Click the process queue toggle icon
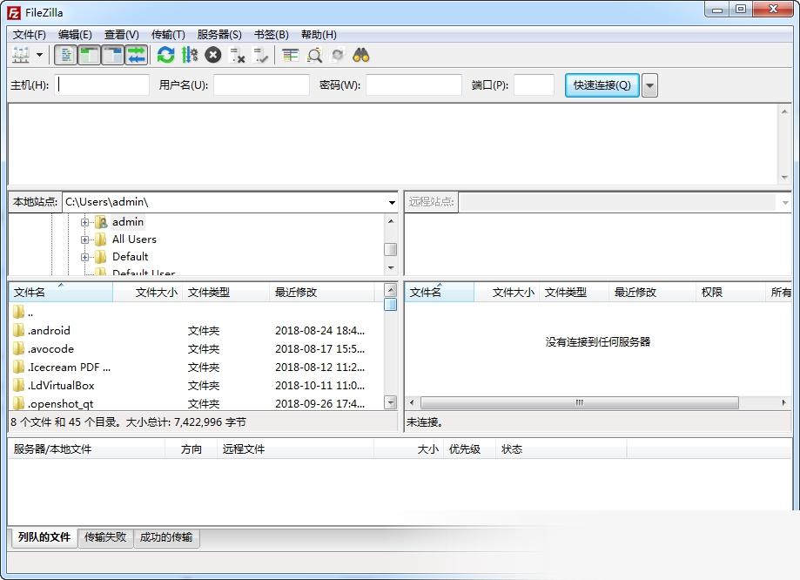This screenshot has width=800, height=580. coord(189,55)
